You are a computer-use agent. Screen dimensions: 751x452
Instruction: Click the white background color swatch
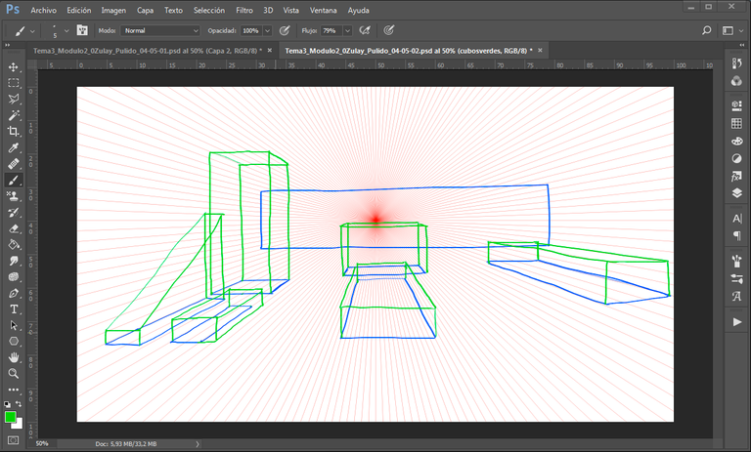(20, 426)
